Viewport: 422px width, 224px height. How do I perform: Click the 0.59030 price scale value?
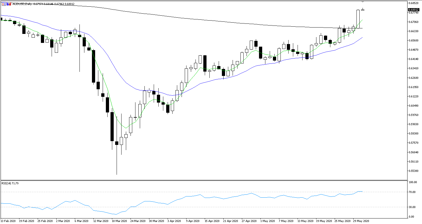tap(413, 124)
